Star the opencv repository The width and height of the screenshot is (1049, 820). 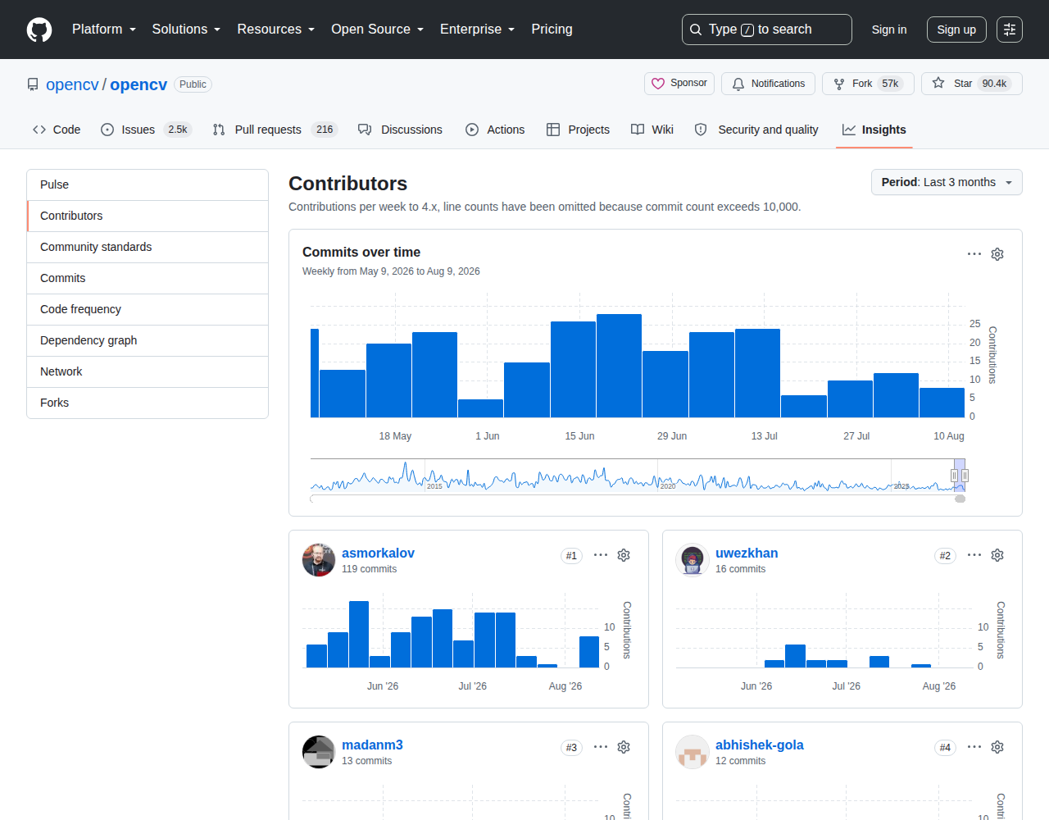point(972,84)
